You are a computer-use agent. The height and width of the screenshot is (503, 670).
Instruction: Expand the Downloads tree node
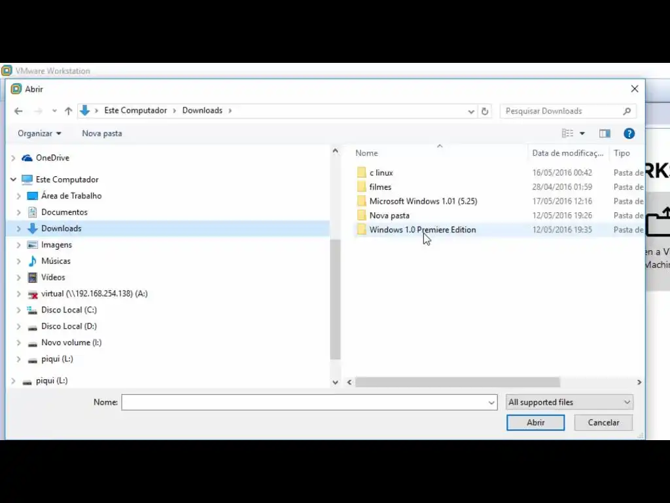click(x=18, y=229)
